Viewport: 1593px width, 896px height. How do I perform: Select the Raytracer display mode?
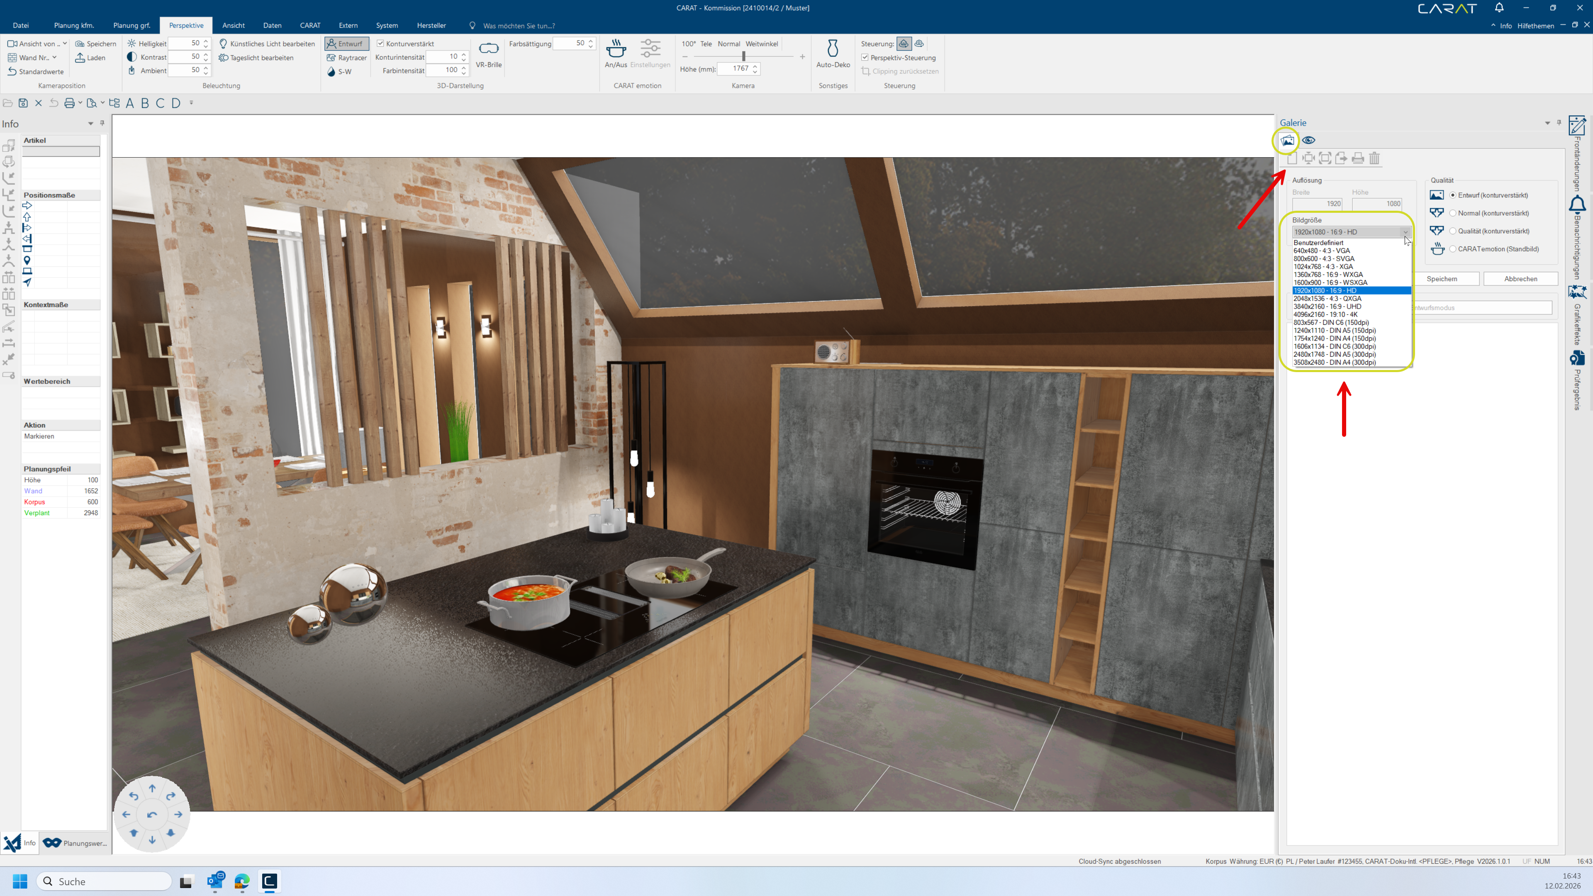pos(346,58)
